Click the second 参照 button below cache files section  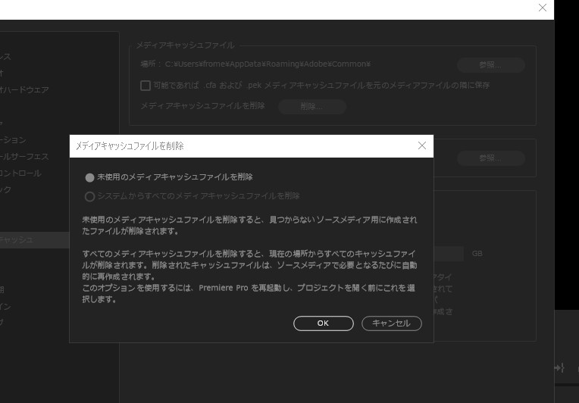[x=490, y=158]
